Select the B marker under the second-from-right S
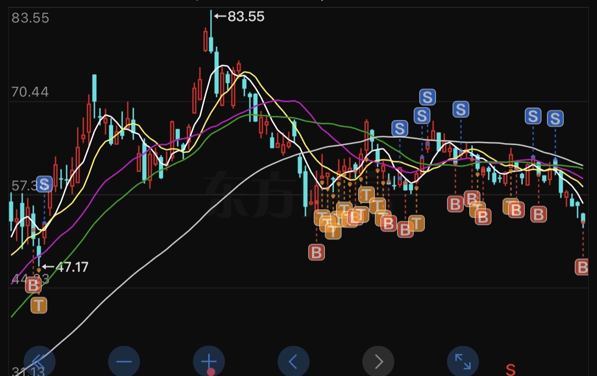 [x=538, y=214]
